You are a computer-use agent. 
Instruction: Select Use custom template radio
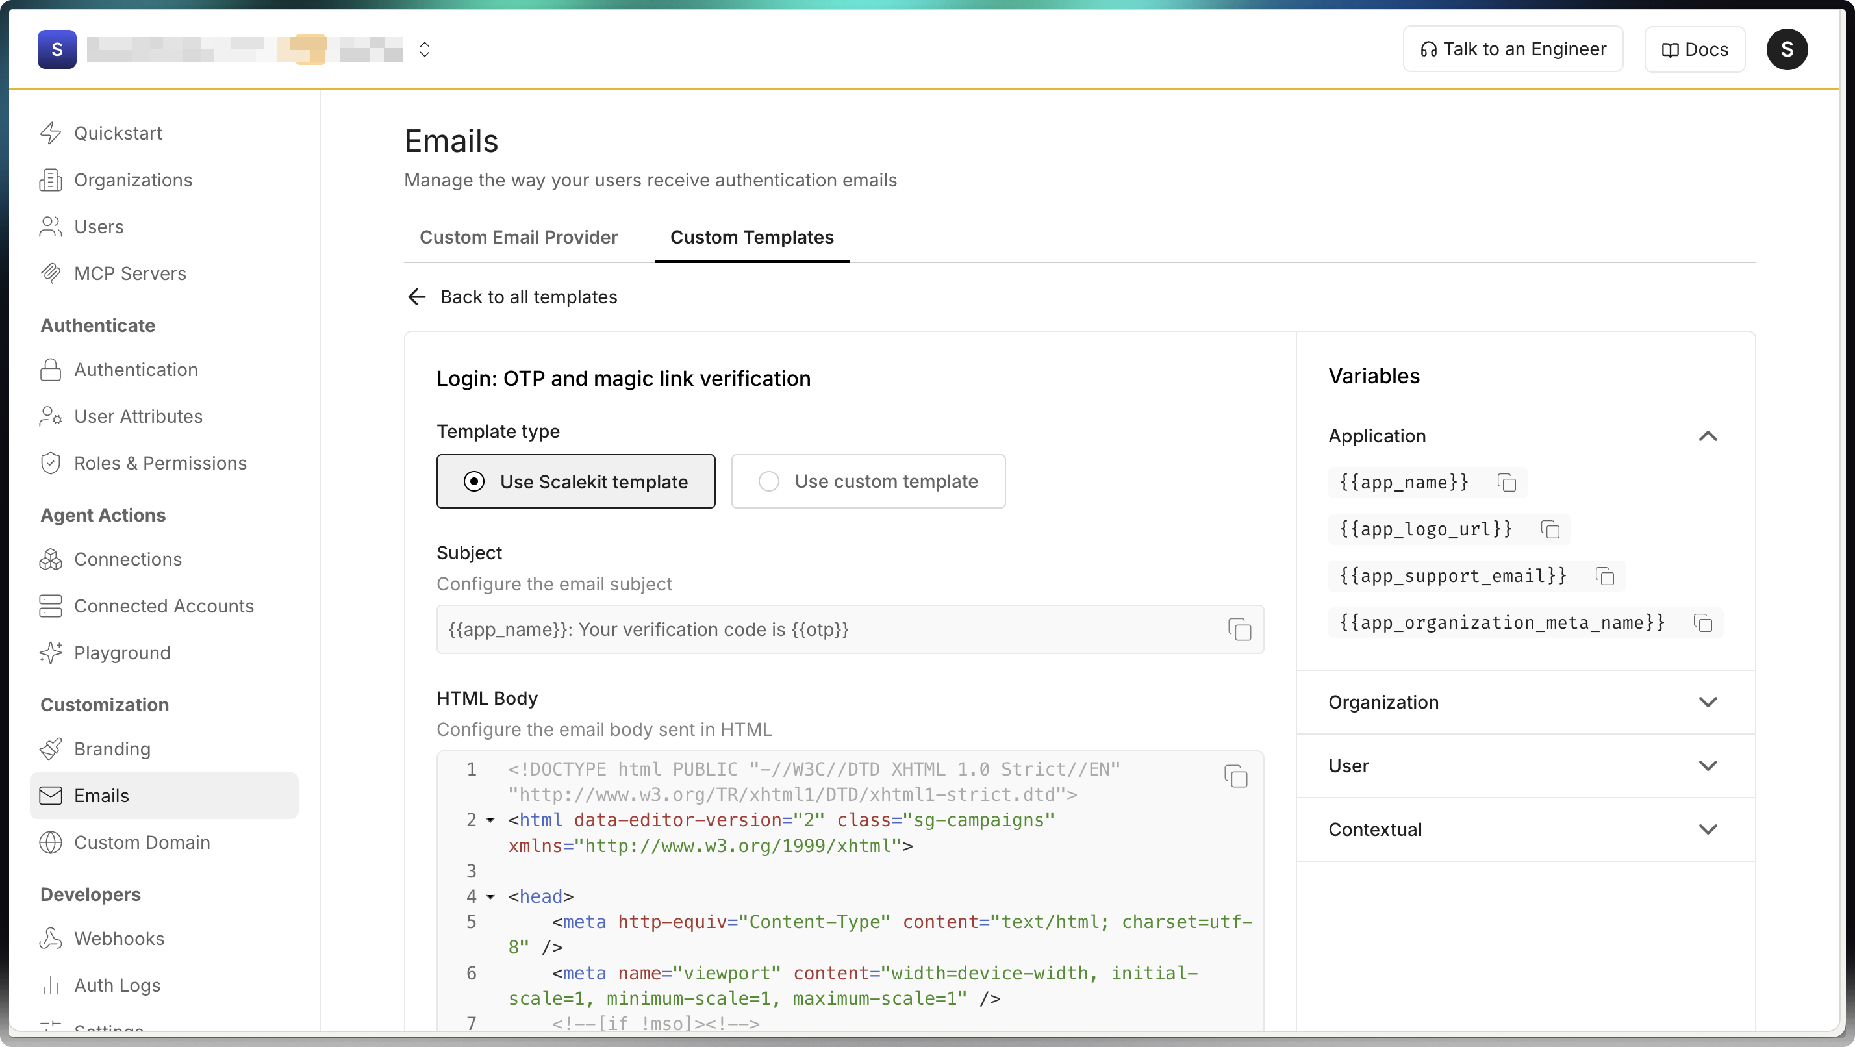tap(768, 481)
